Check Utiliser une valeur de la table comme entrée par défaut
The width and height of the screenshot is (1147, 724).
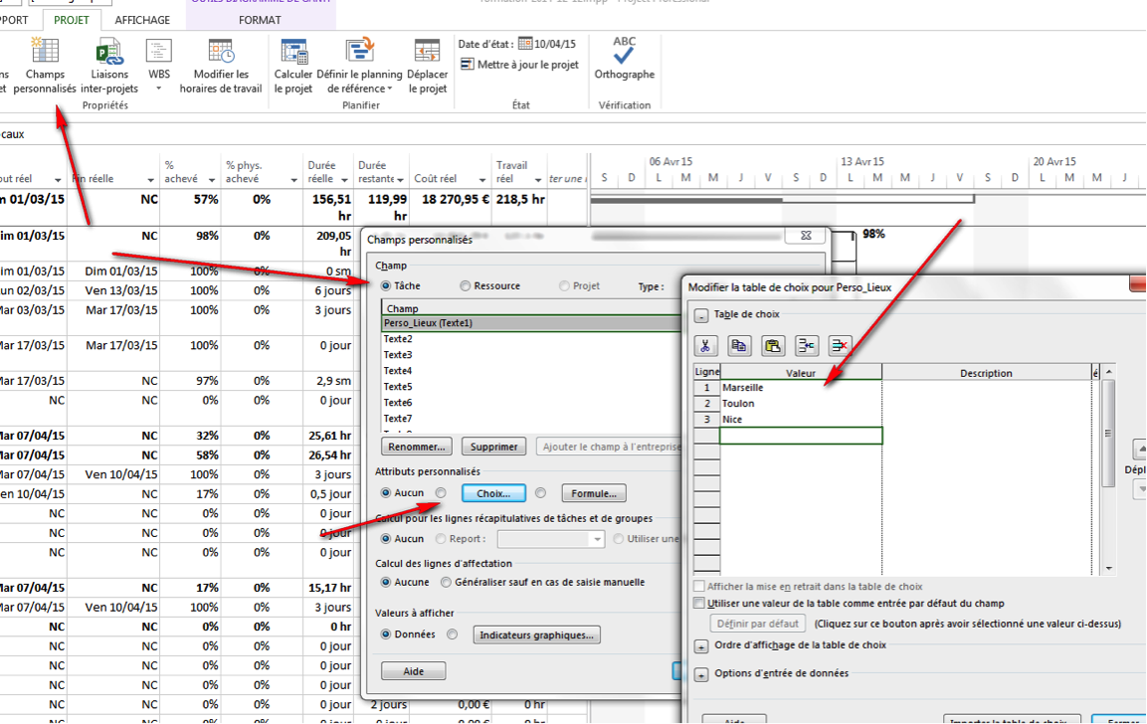point(699,604)
